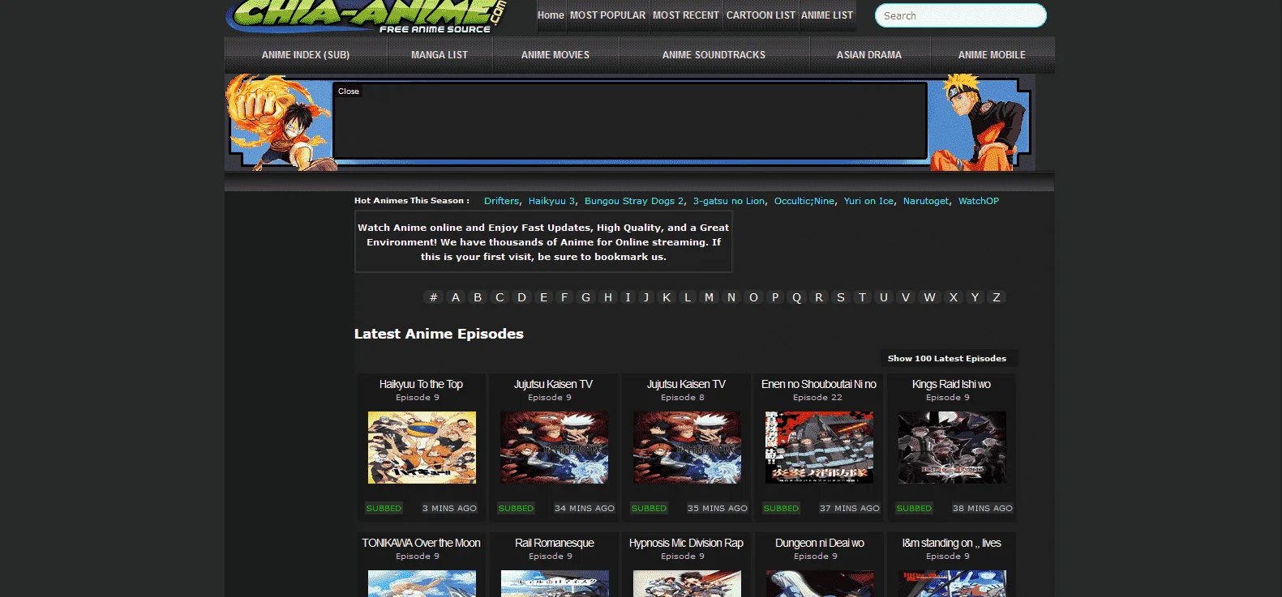Click the Luffy banner image
This screenshot has height=597, width=1282.
point(280,123)
